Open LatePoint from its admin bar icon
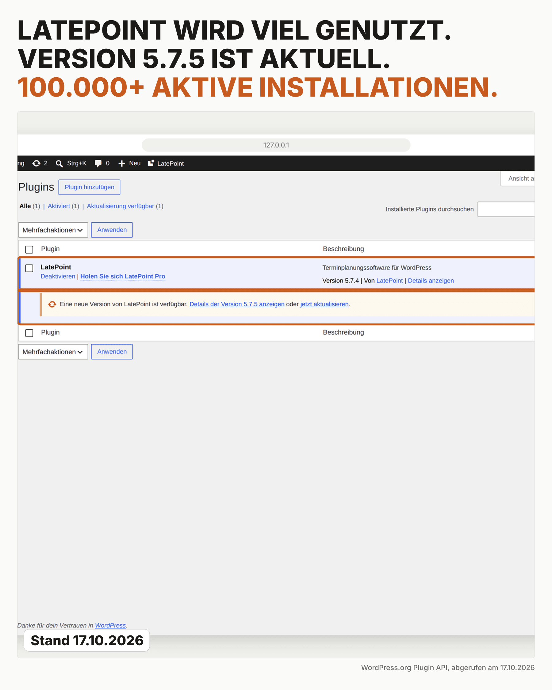 point(151,163)
